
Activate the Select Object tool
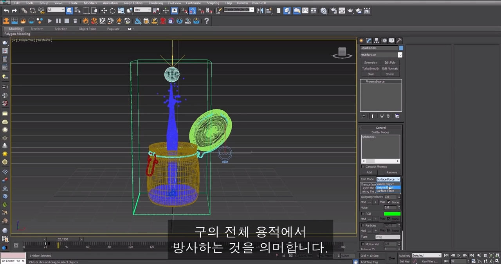pyautogui.click(x=69, y=11)
